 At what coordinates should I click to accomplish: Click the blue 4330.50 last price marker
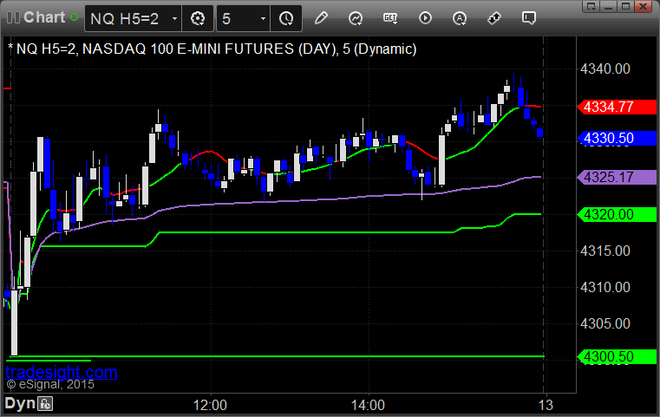coord(617,138)
